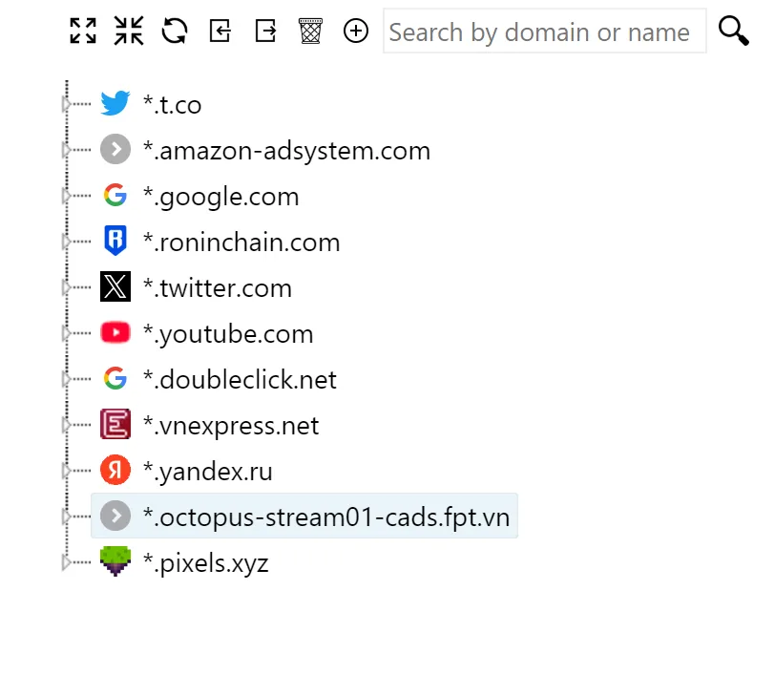Expand the *.pixels.xyz tree node
The height and width of the screenshot is (696, 775).
click(66, 563)
